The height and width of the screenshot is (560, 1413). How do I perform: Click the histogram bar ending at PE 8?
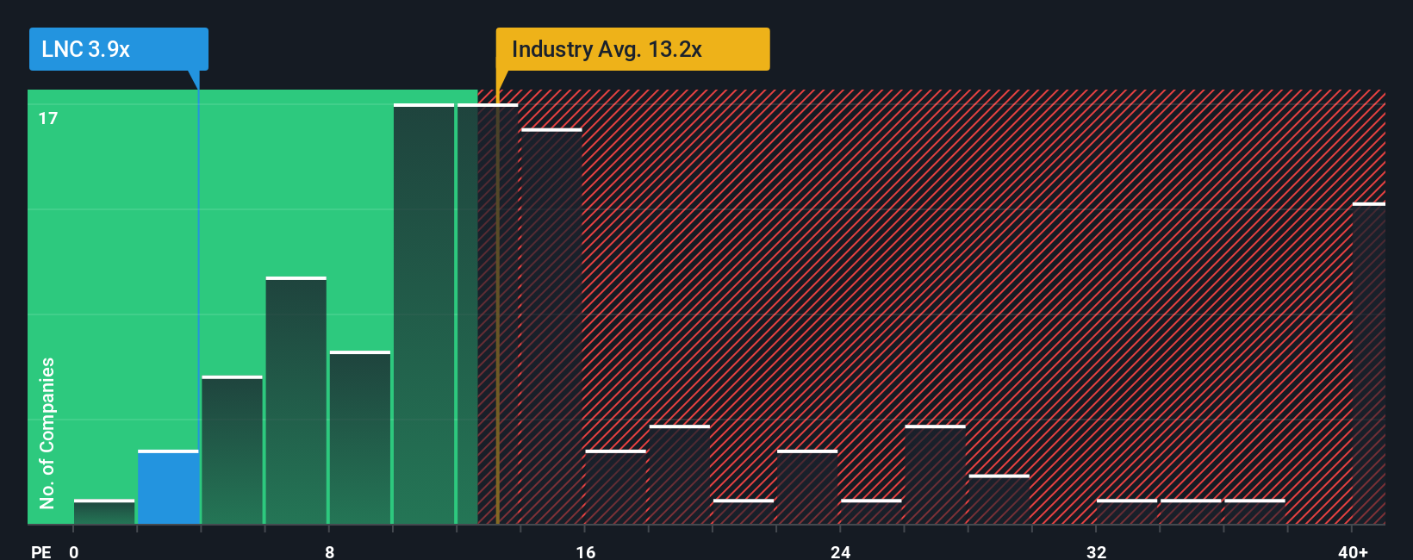click(x=296, y=401)
